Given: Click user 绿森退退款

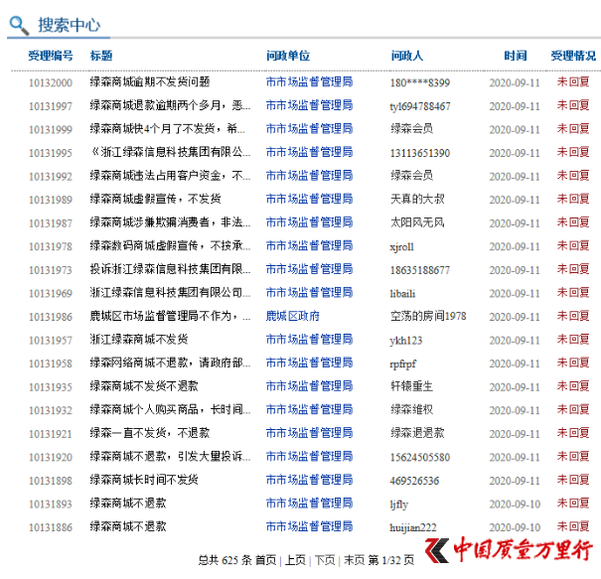Looking at the screenshot, I should coord(417,433).
